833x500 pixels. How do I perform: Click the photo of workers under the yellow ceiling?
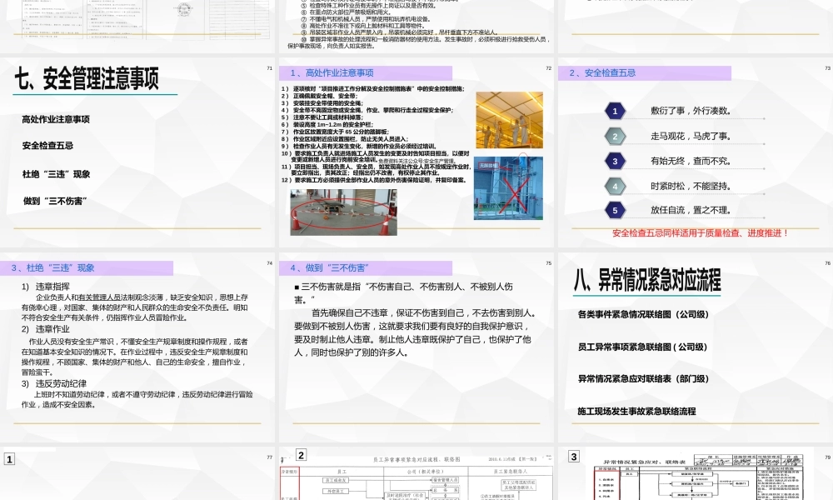pyautogui.click(x=510, y=120)
